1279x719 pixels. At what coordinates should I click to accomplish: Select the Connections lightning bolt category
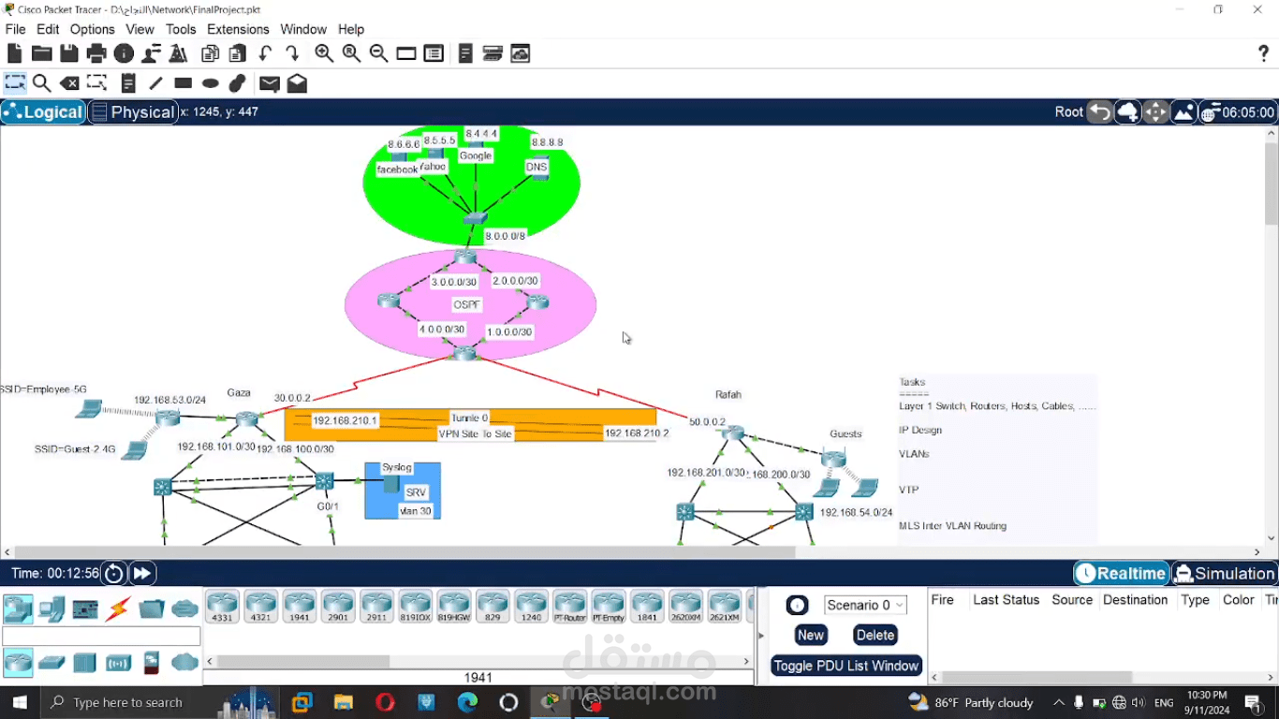coord(118,609)
